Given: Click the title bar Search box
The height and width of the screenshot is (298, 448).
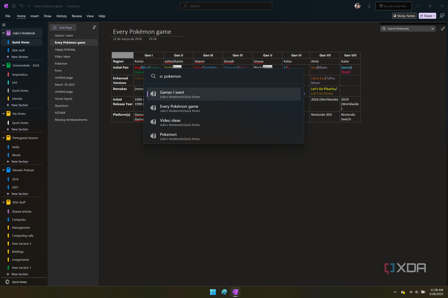Looking at the screenshot, I should (x=226, y=6).
